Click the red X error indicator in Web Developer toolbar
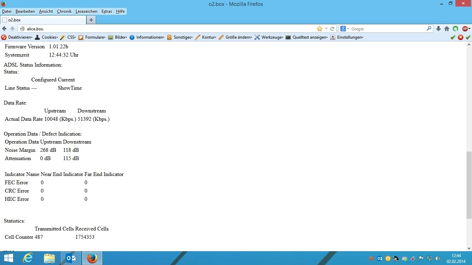 coord(461,37)
